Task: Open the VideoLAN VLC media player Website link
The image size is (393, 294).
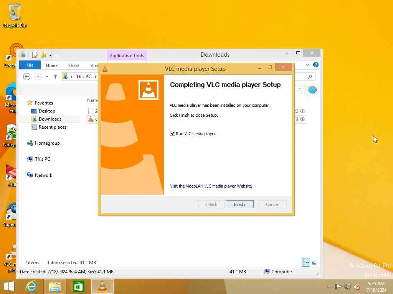Action: point(211,186)
